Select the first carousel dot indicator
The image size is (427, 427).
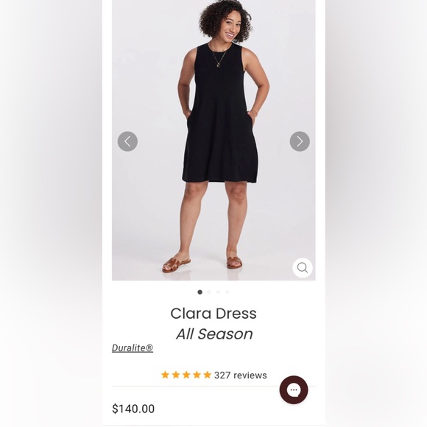pos(200,292)
